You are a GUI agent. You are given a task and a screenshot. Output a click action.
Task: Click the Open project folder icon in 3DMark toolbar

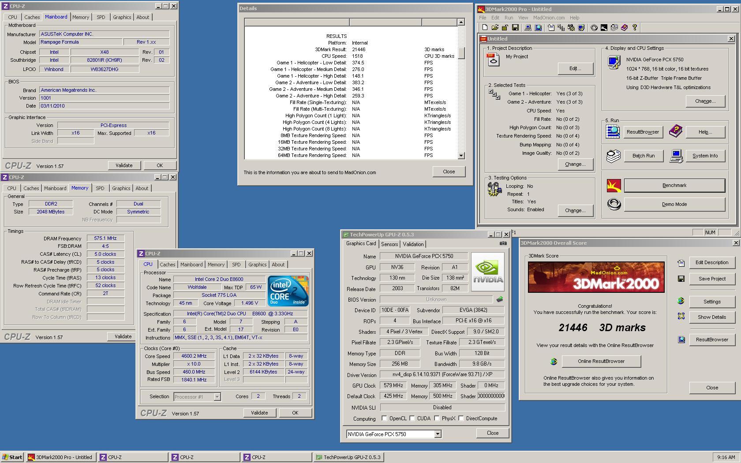click(495, 27)
